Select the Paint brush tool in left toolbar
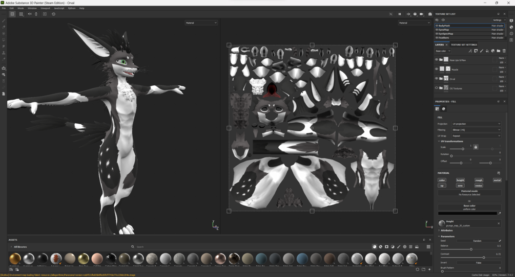The image size is (515, 277). (4, 20)
